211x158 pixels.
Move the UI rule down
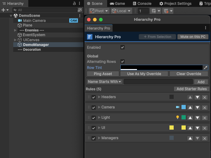(x=197, y=128)
